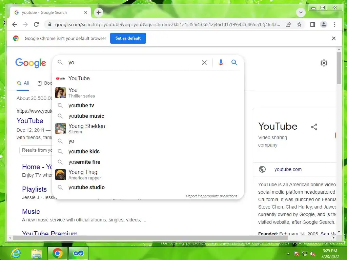Open File Explorer from the taskbar

point(37,253)
